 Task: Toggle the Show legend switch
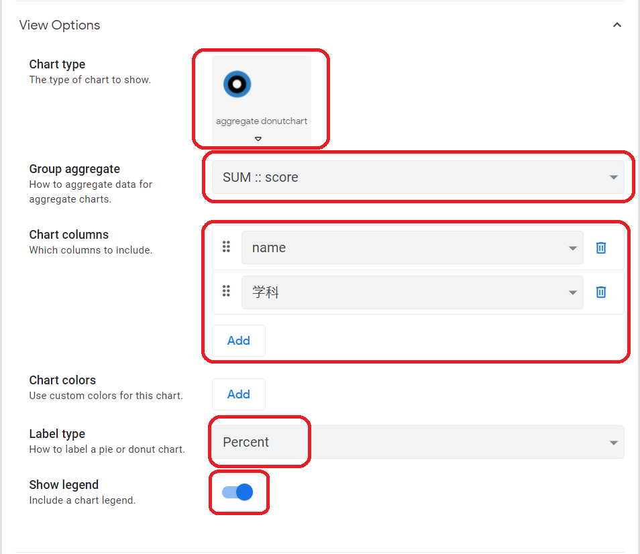pos(237,492)
